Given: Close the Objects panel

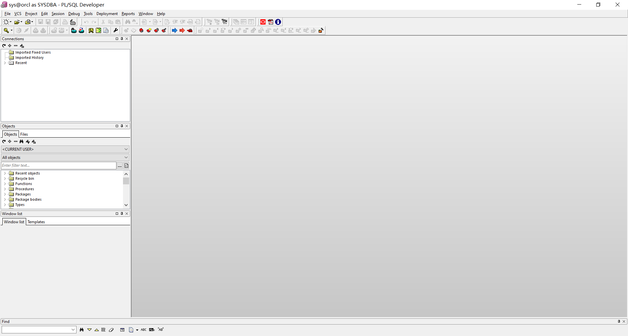Looking at the screenshot, I should 127,126.
